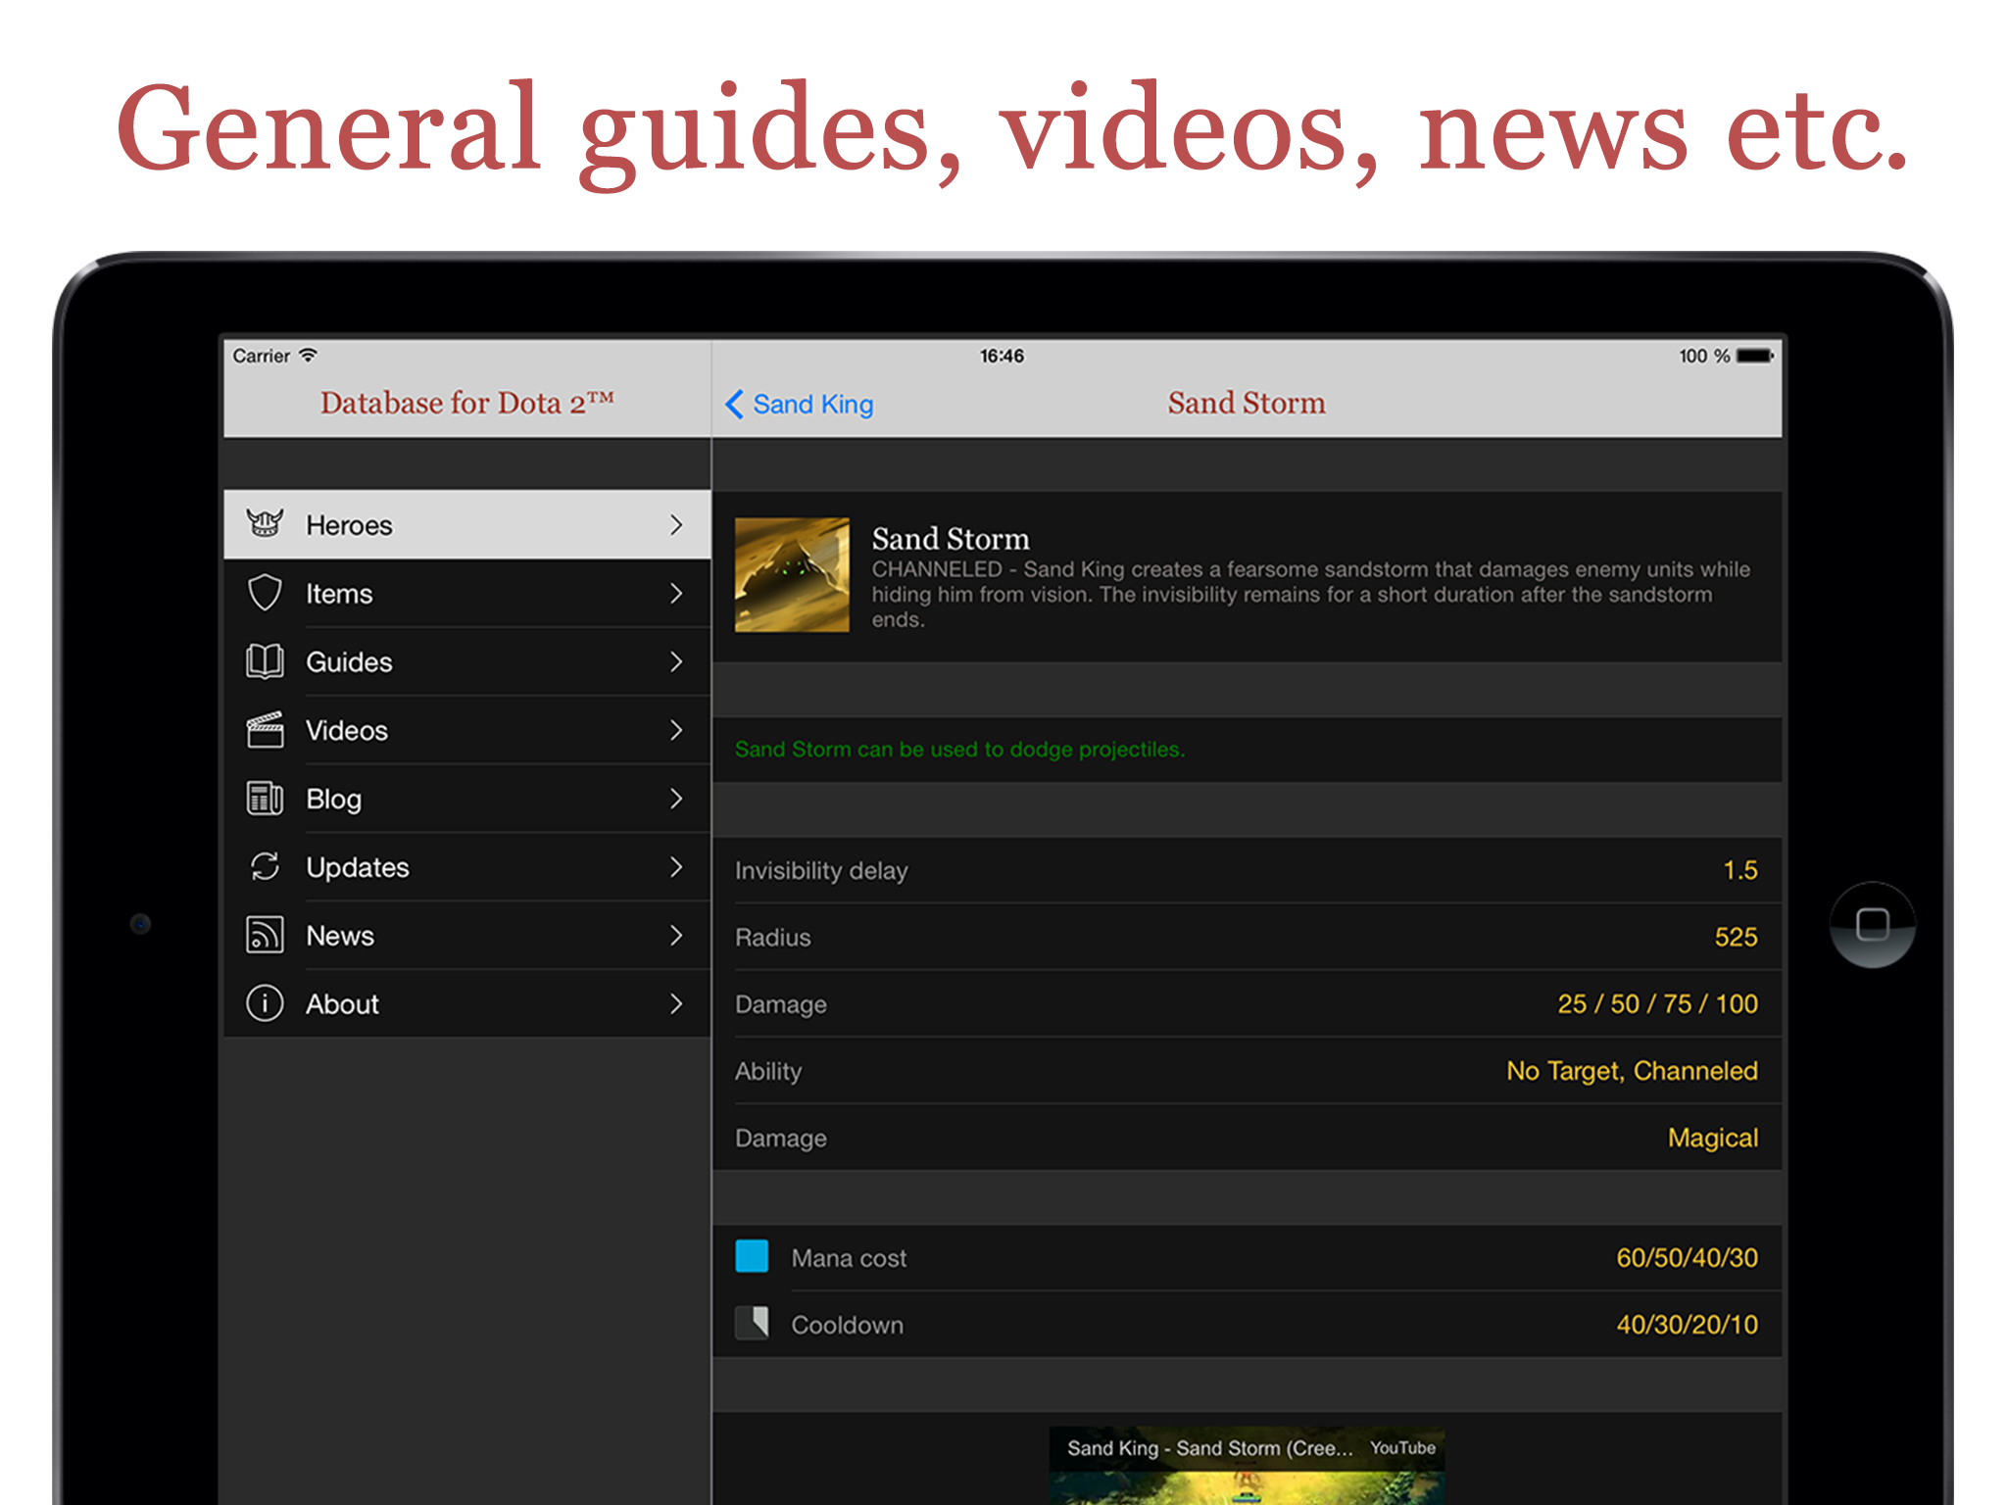Screen dimensions: 2007x1505
Task: Expand Blog row with its chevron
Action: pos(676,799)
